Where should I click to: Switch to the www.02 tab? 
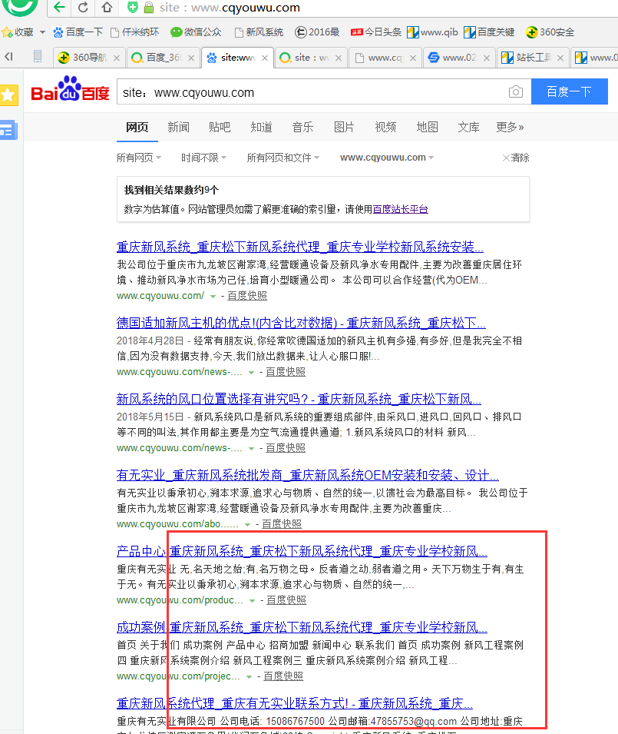click(459, 58)
